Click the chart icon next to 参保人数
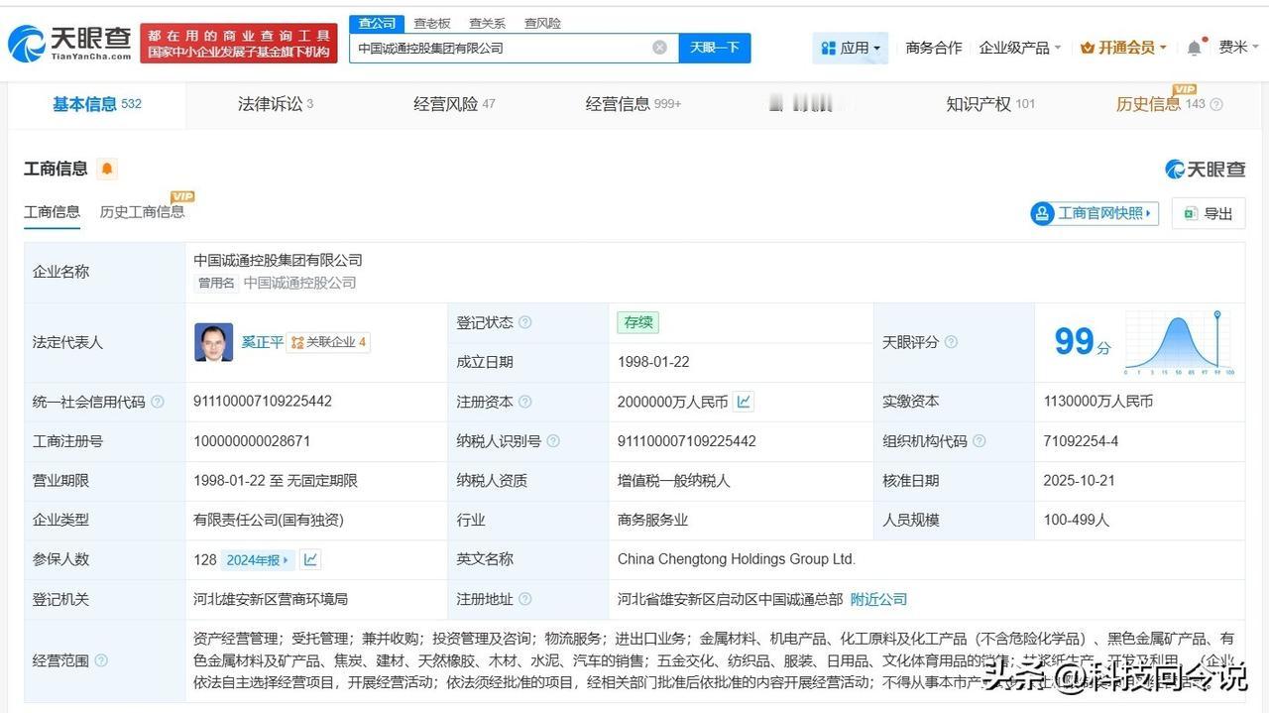Screen dimensions: 1269x713 pyautogui.click(x=309, y=558)
